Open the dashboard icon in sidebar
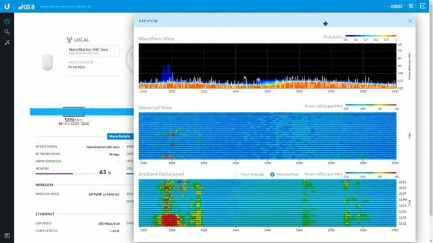Screen dimensions: 433x243 [7, 22]
